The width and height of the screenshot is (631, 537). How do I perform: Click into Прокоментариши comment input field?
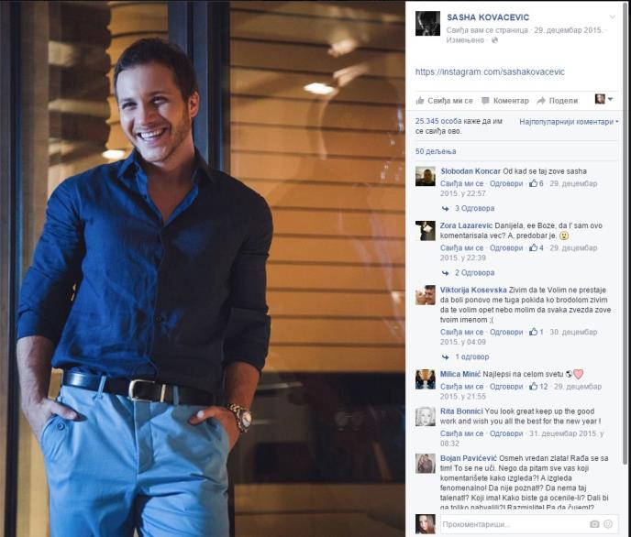coord(515,524)
